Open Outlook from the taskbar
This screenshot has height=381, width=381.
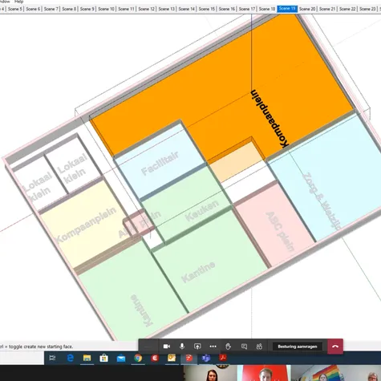[x=172, y=358]
